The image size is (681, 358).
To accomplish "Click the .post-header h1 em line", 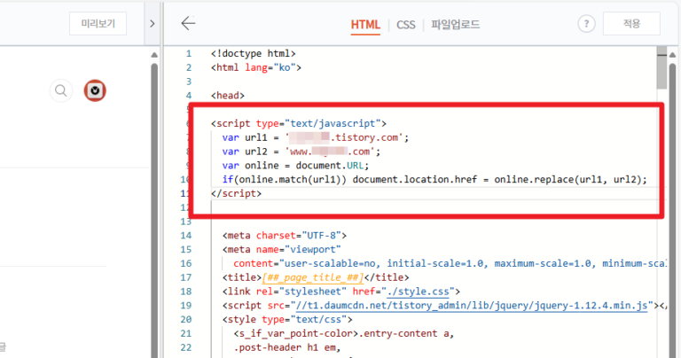I will pyautogui.click(x=287, y=347).
